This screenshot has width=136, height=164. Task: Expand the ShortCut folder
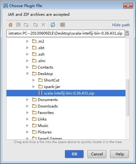click(34, 80)
